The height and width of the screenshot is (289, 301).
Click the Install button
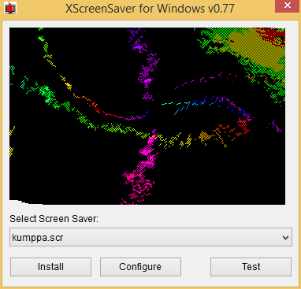point(50,267)
